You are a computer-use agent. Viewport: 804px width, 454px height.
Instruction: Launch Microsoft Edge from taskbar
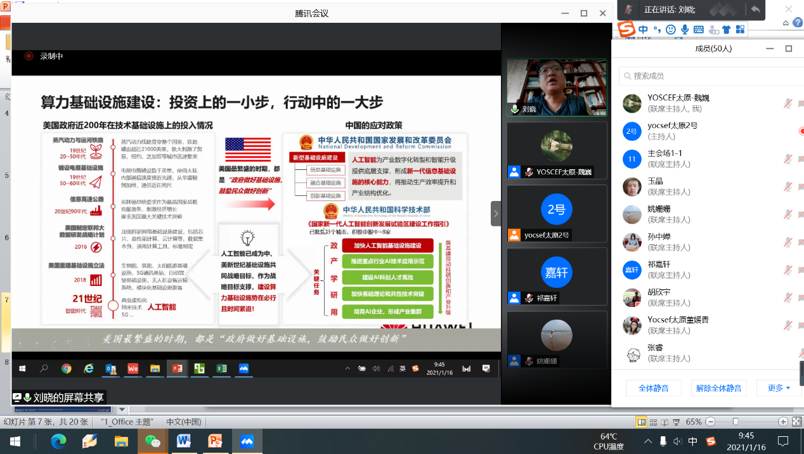pos(58,441)
